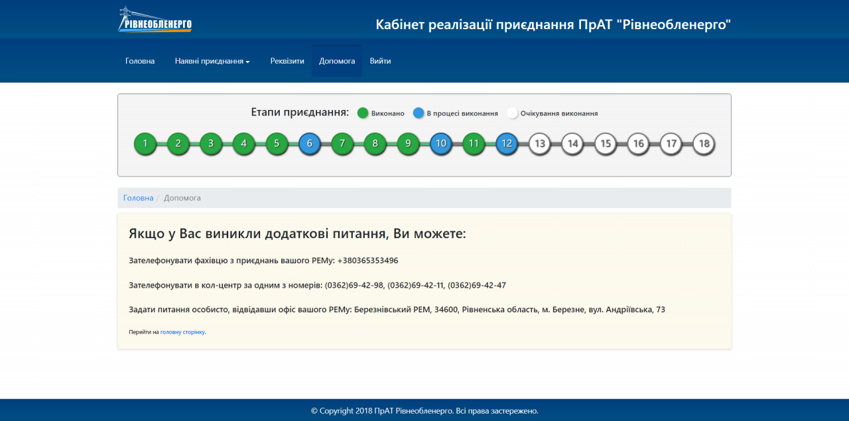Select stage 9 circle
Viewport: 849px width, 421px height.
[x=408, y=143]
